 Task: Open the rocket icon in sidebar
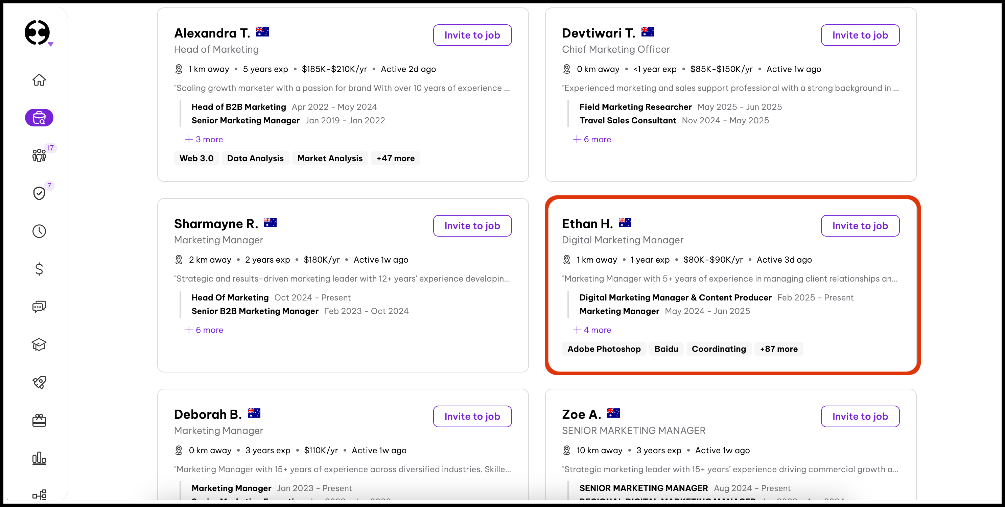[39, 382]
